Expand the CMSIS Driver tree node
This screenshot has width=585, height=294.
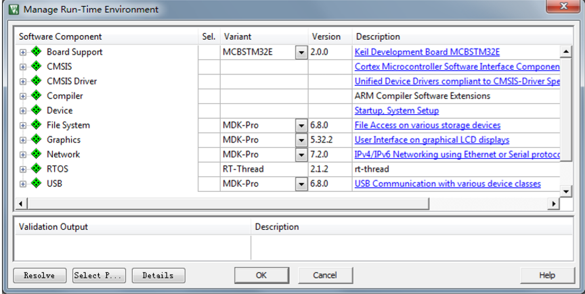tap(23, 82)
